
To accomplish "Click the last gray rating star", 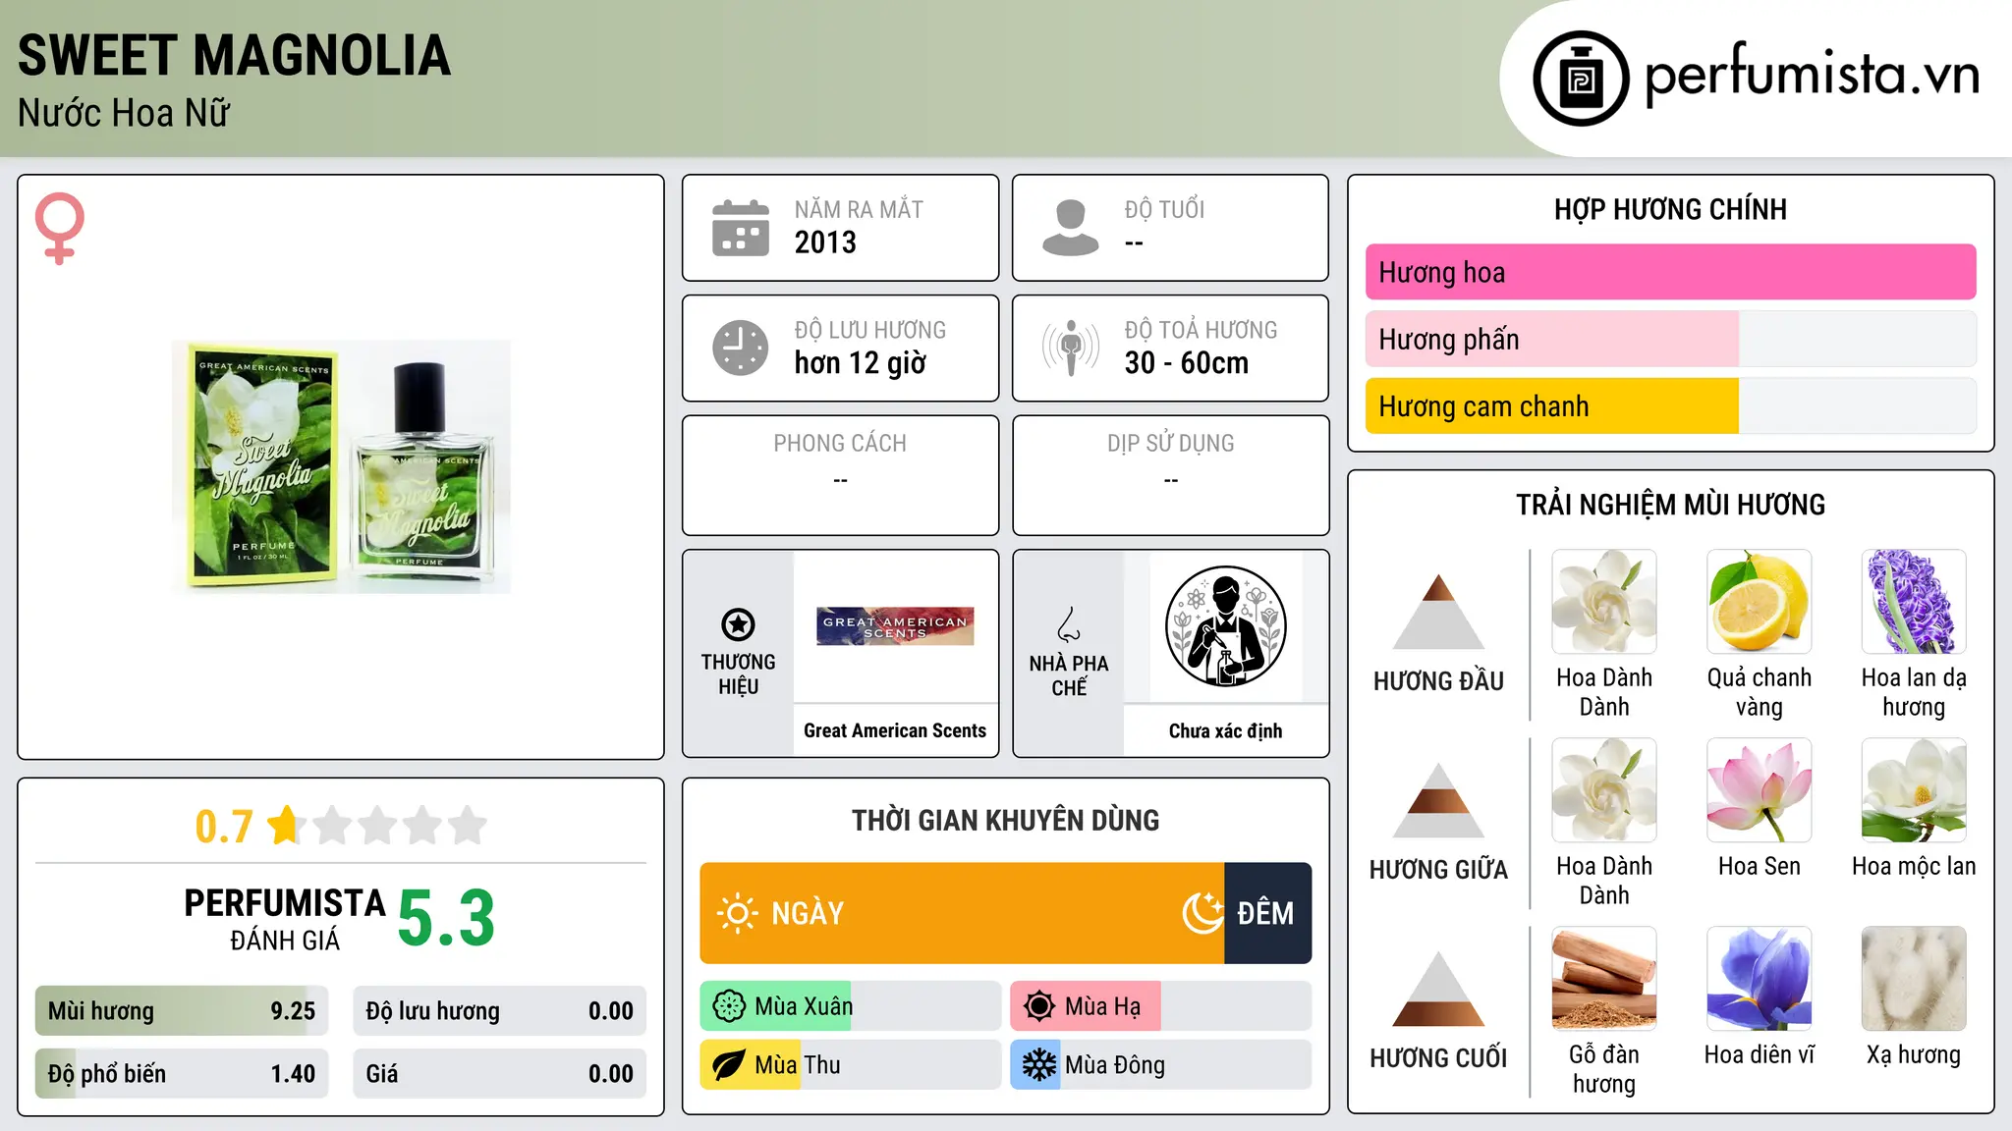I will [x=468, y=825].
